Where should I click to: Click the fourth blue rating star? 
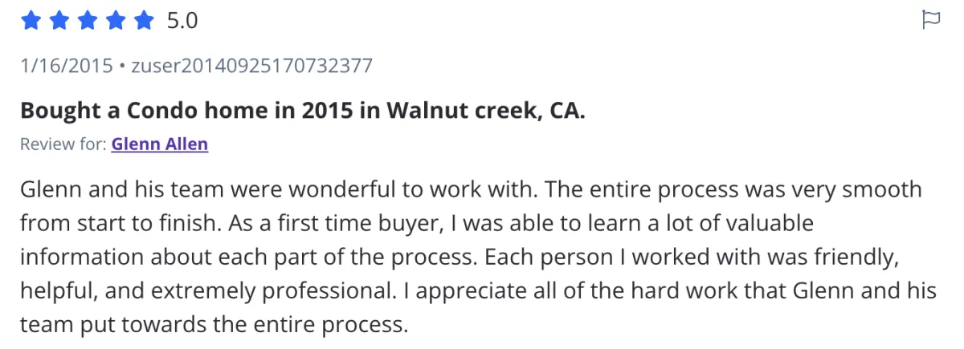[x=116, y=21]
